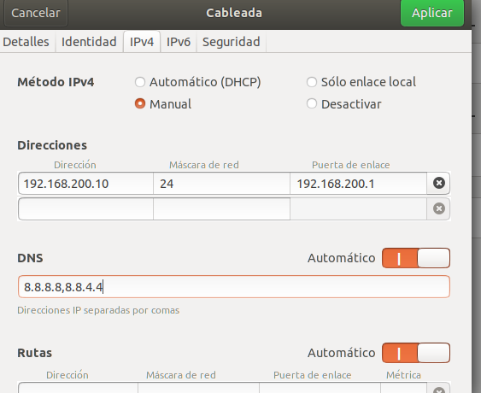Delete the 192.168.200.10 address row
This screenshot has width=481, height=393.
438,183
